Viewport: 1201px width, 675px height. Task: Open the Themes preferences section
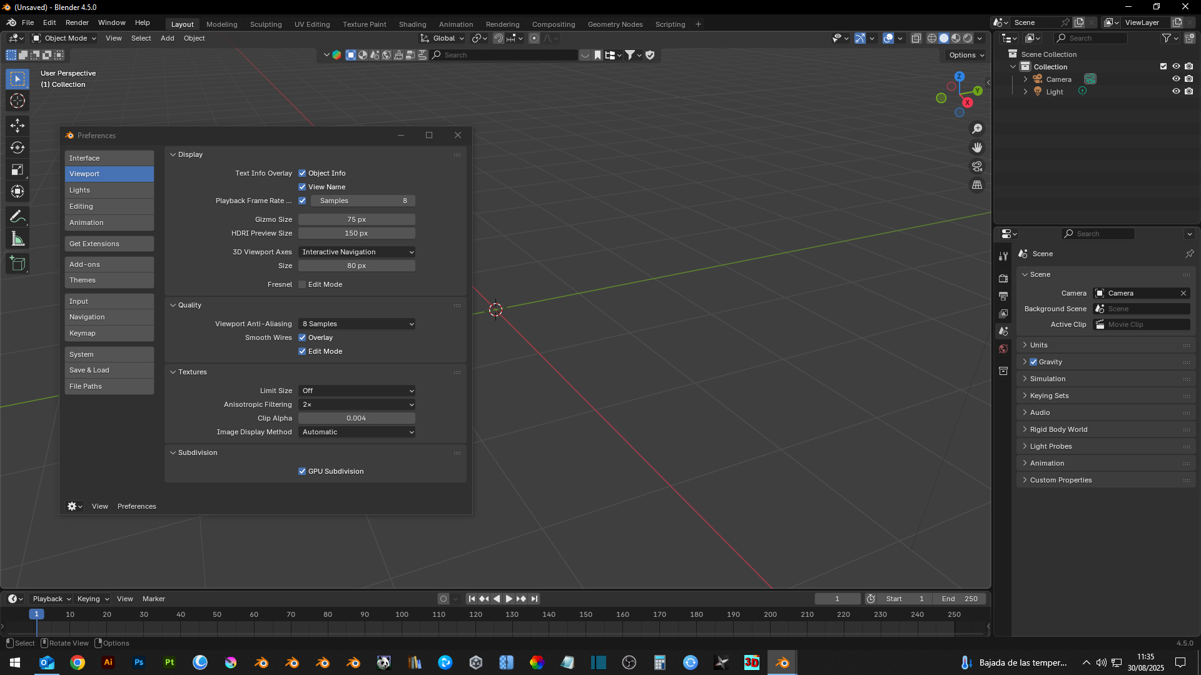[x=109, y=280]
